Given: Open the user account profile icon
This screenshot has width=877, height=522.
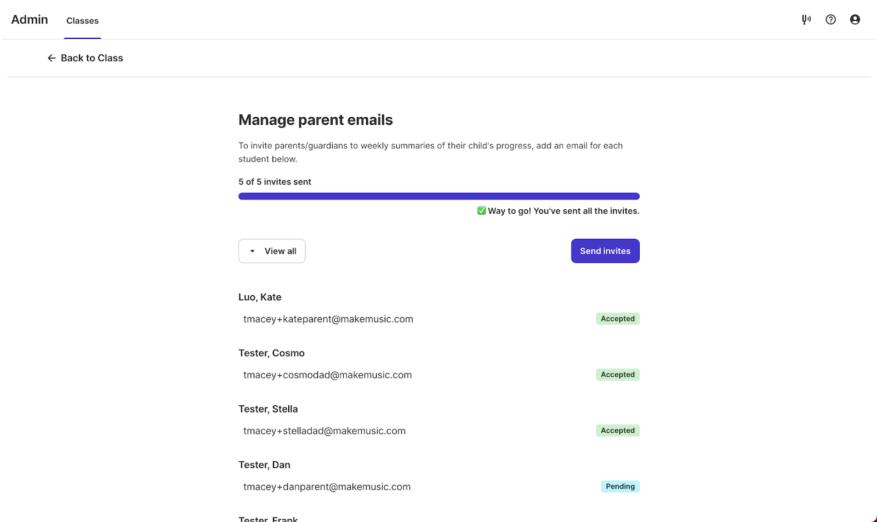Looking at the screenshot, I should (855, 20).
